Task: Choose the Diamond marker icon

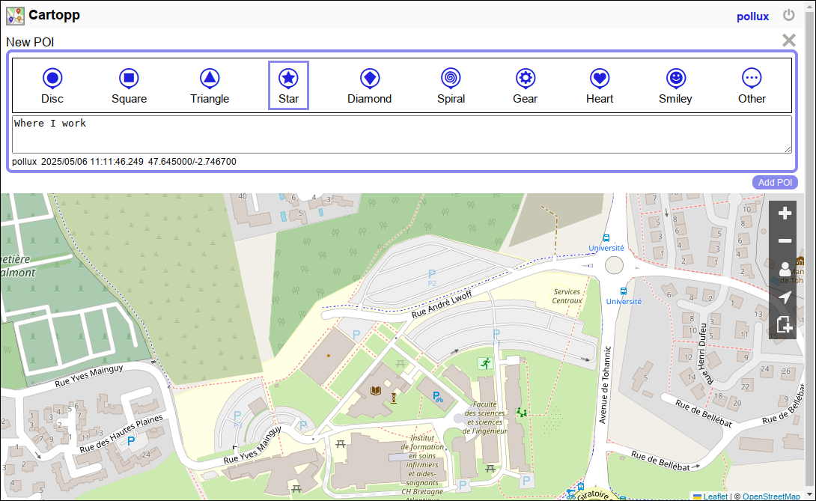Action: pos(369,85)
